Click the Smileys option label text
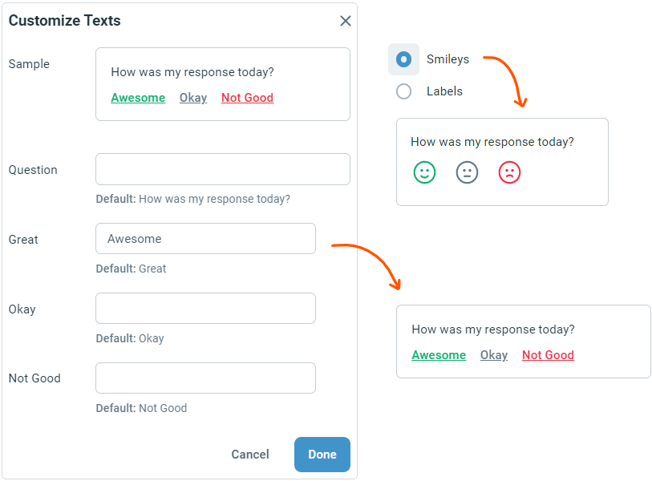This screenshot has height=481, width=652. point(447,59)
